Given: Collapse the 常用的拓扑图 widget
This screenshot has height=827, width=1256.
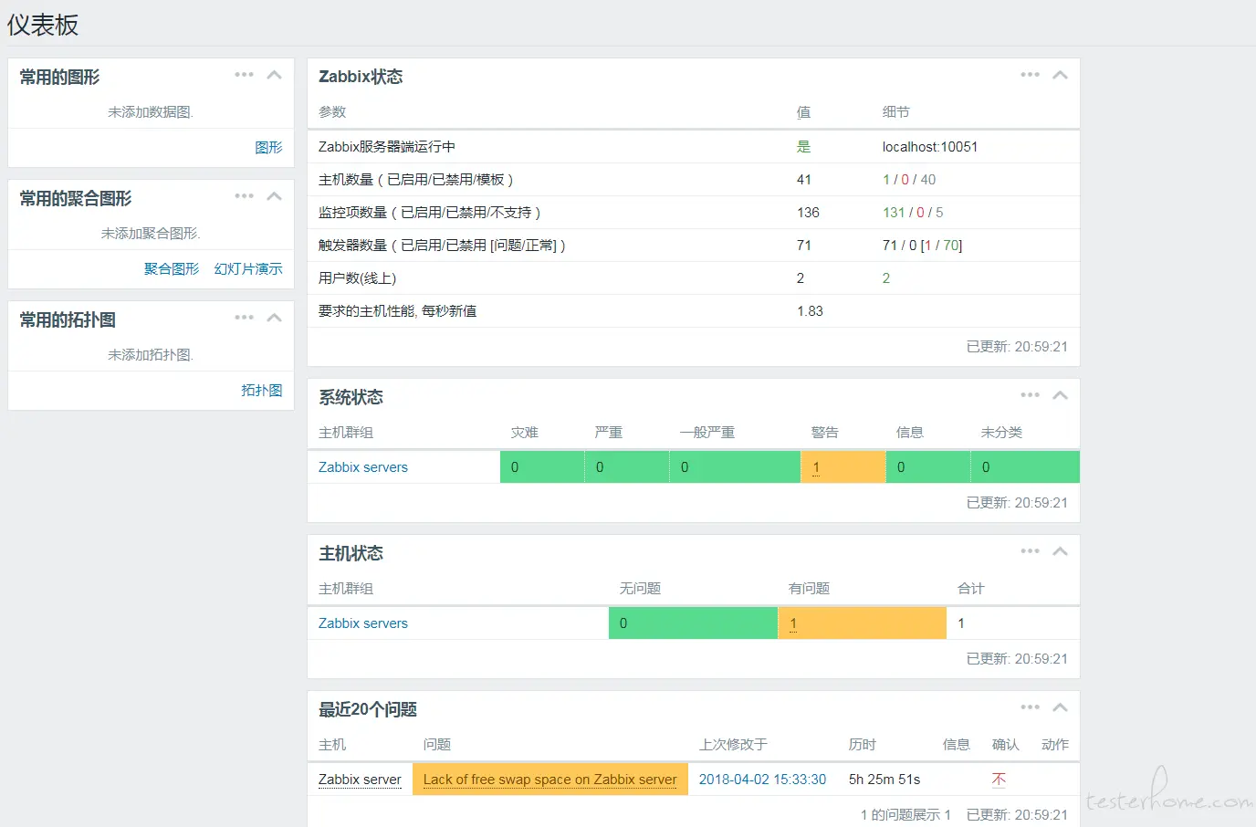Looking at the screenshot, I should tap(274, 318).
